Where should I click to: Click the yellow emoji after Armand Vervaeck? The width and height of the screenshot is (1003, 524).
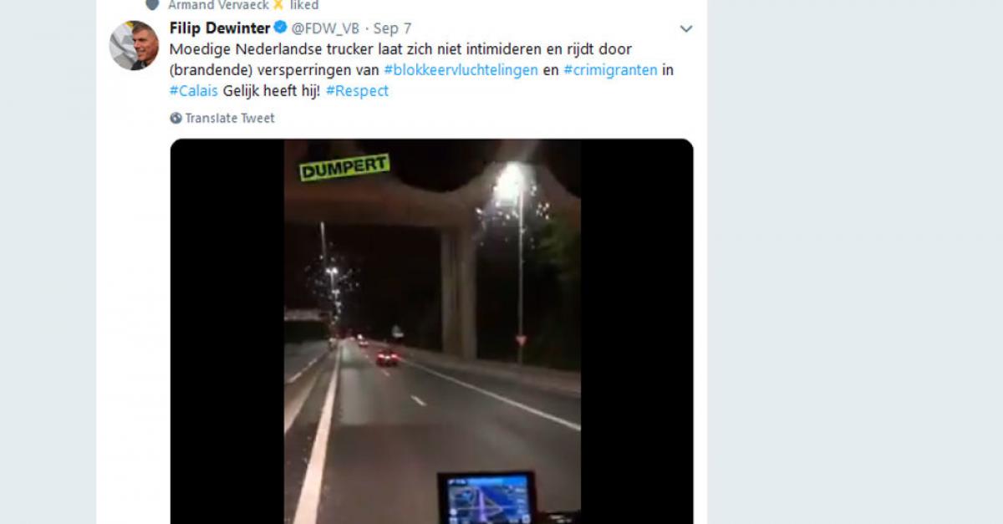pyautogui.click(x=278, y=4)
